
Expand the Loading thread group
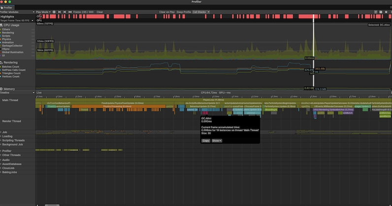[x=1, y=136]
